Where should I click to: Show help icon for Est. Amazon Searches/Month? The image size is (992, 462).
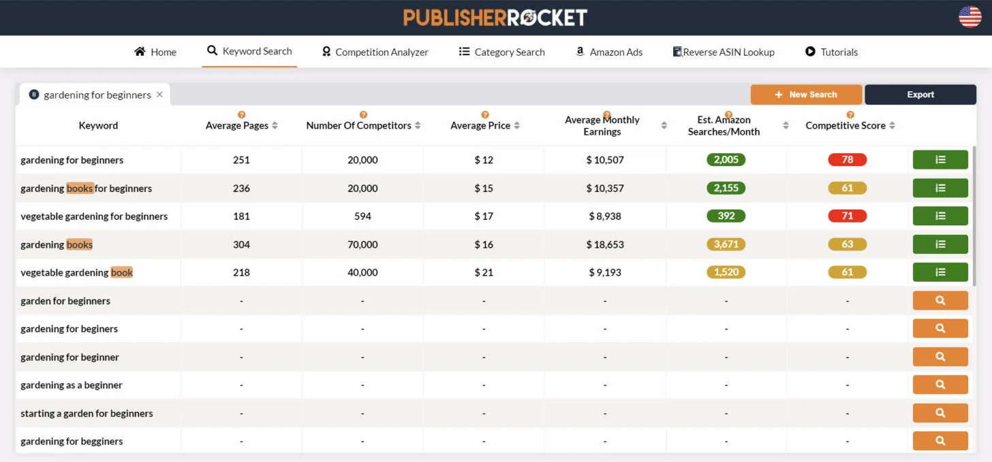pos(728,115)
